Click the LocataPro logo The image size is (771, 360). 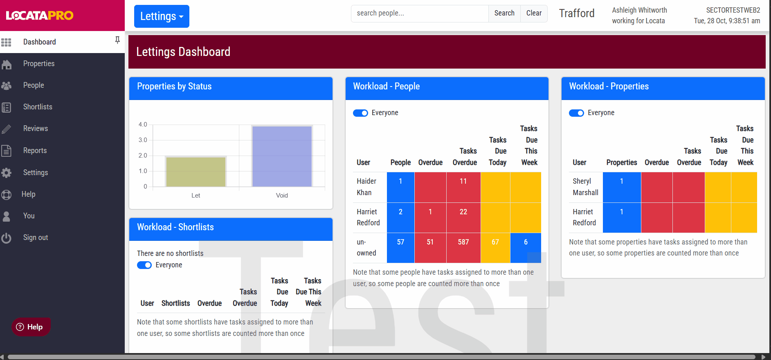pyautogui.click(x=40, y=16)
